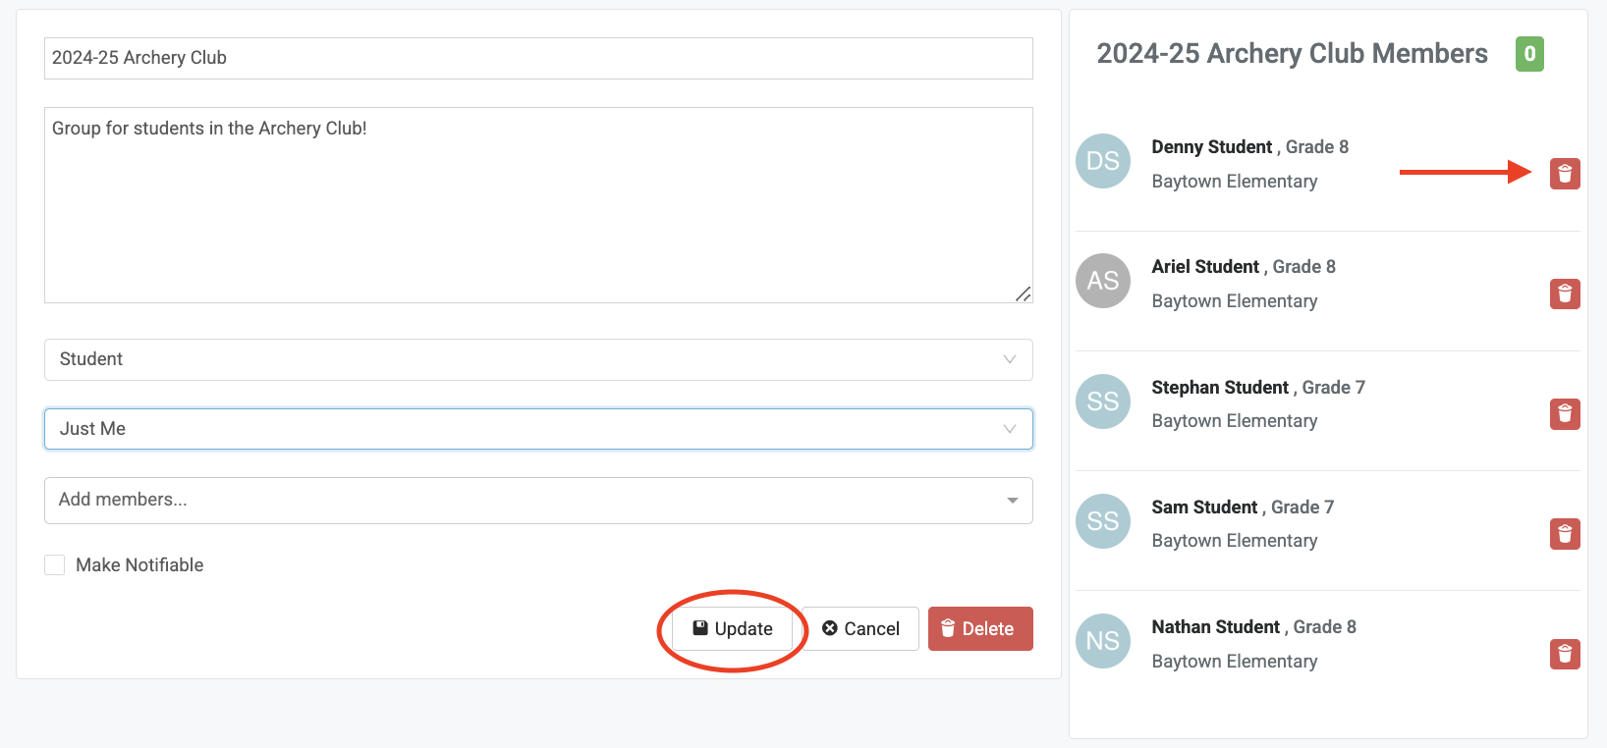This screenshot has height=748, width=1607.
Task: Click the Cancel button
Action: pyautogui.click(x=860, y=628)
